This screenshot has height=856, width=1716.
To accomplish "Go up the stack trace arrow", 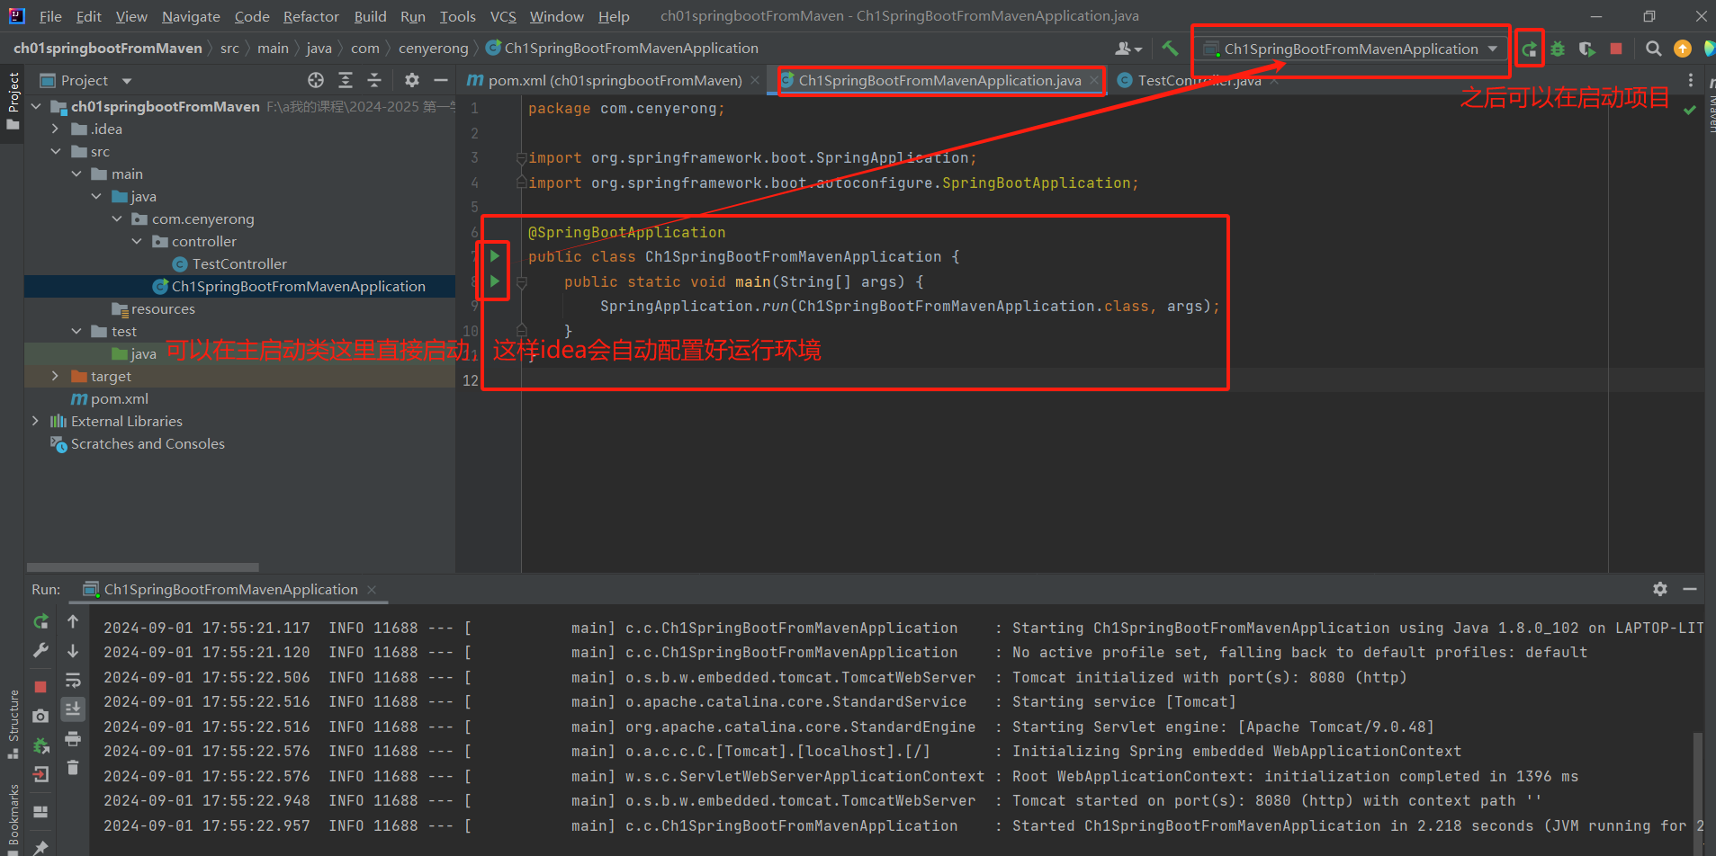I will pyautogui.click(x=73, y=621).
